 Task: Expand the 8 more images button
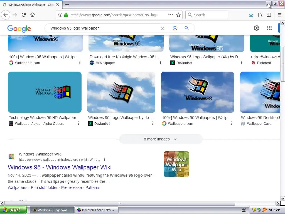[161, 139]
